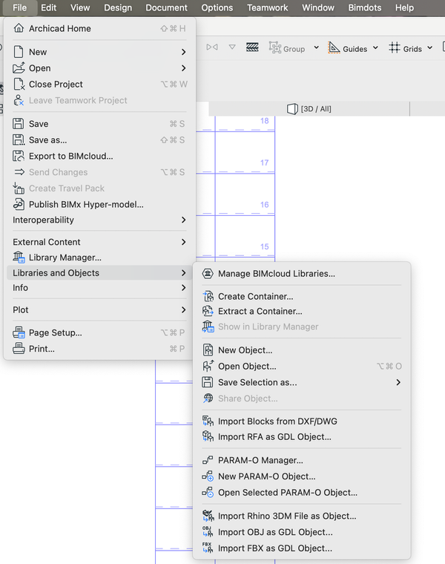Image resolution: width=445 pixels, height=564 pixels.
Task: Open the Design menu
Action: pos(118,7)
